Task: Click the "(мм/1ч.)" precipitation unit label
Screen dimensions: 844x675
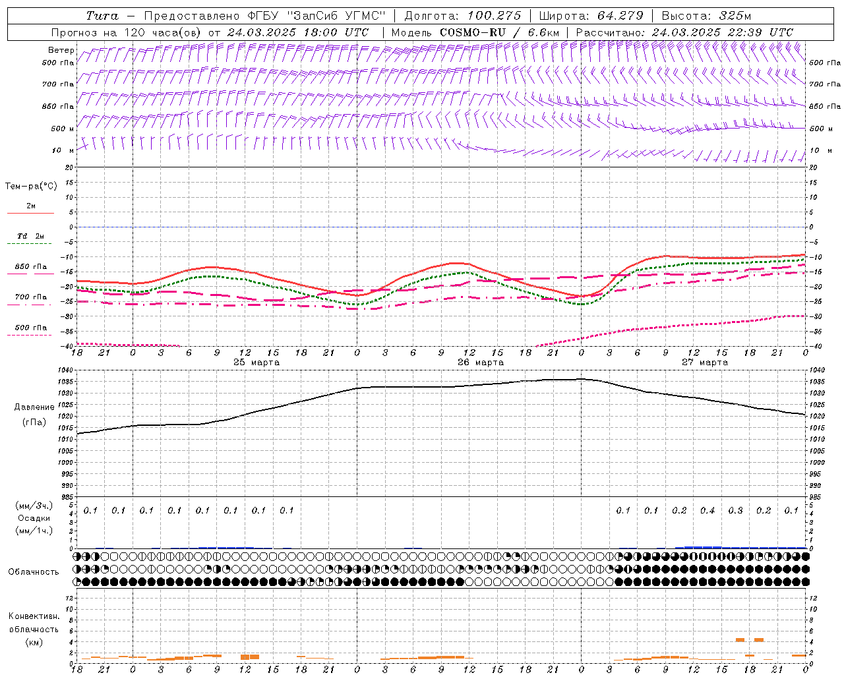Action: click(x=34, y=531)
